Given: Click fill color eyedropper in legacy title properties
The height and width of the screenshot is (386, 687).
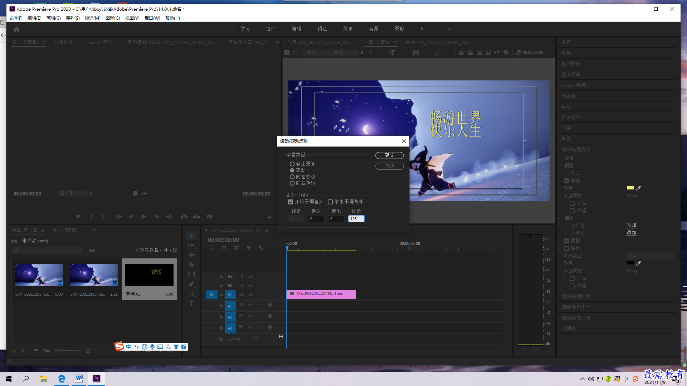Looking at the screenshot, I should [638, 188].
